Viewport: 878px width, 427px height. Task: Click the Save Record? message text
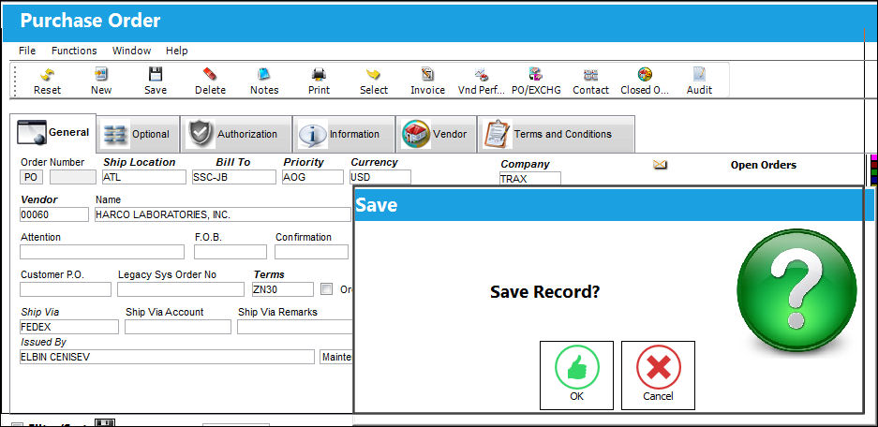(x=544, y=291)
